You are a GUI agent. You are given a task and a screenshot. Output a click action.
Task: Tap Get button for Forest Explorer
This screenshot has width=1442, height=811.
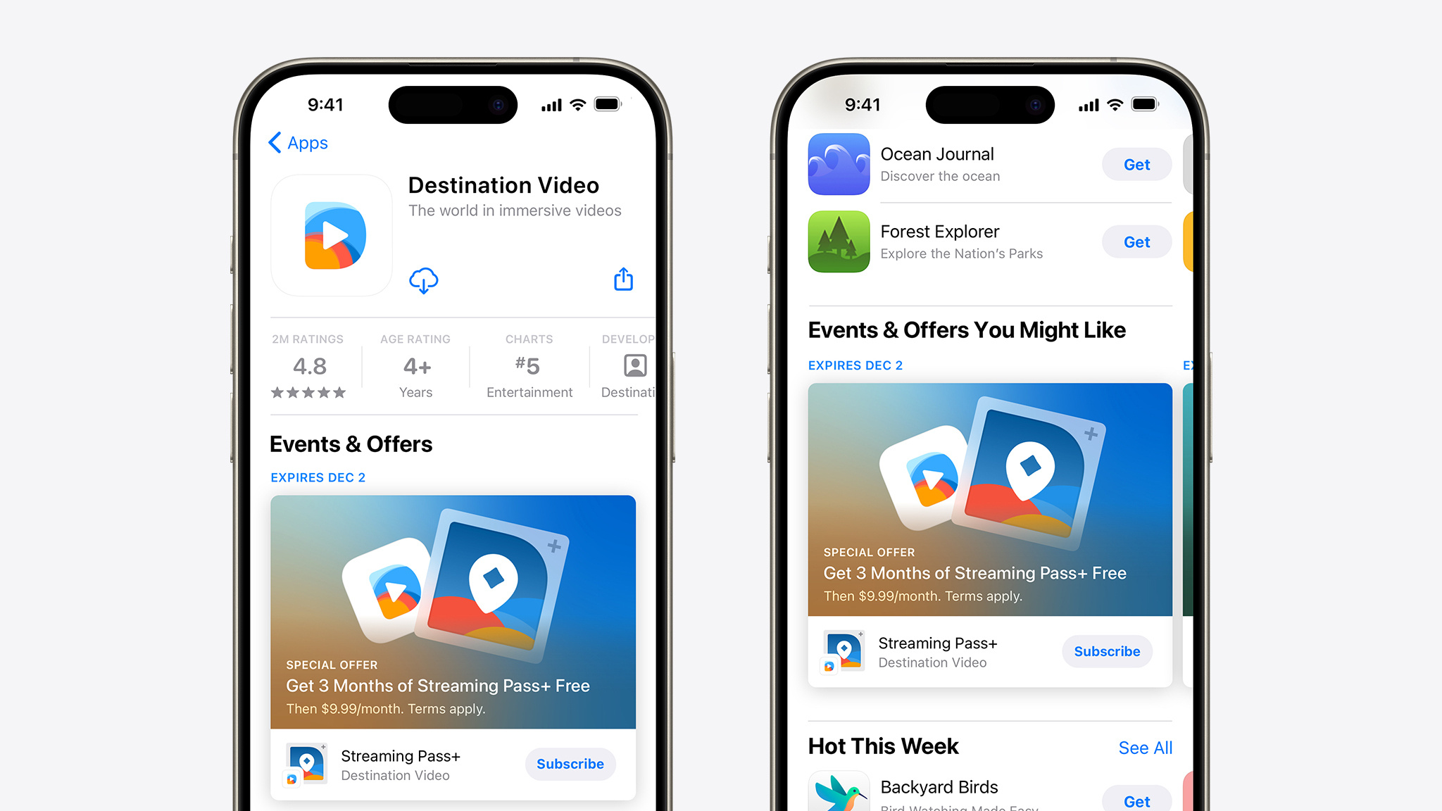pyautogui.click(x=1136, y=241)
